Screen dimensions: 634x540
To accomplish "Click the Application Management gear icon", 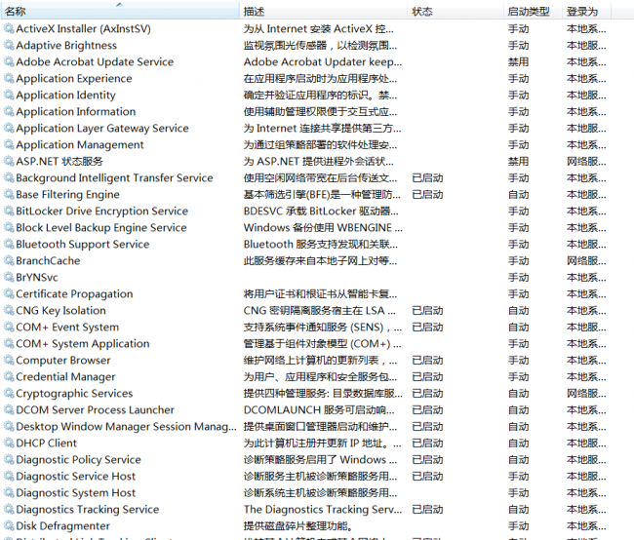I will coord(9,144).
